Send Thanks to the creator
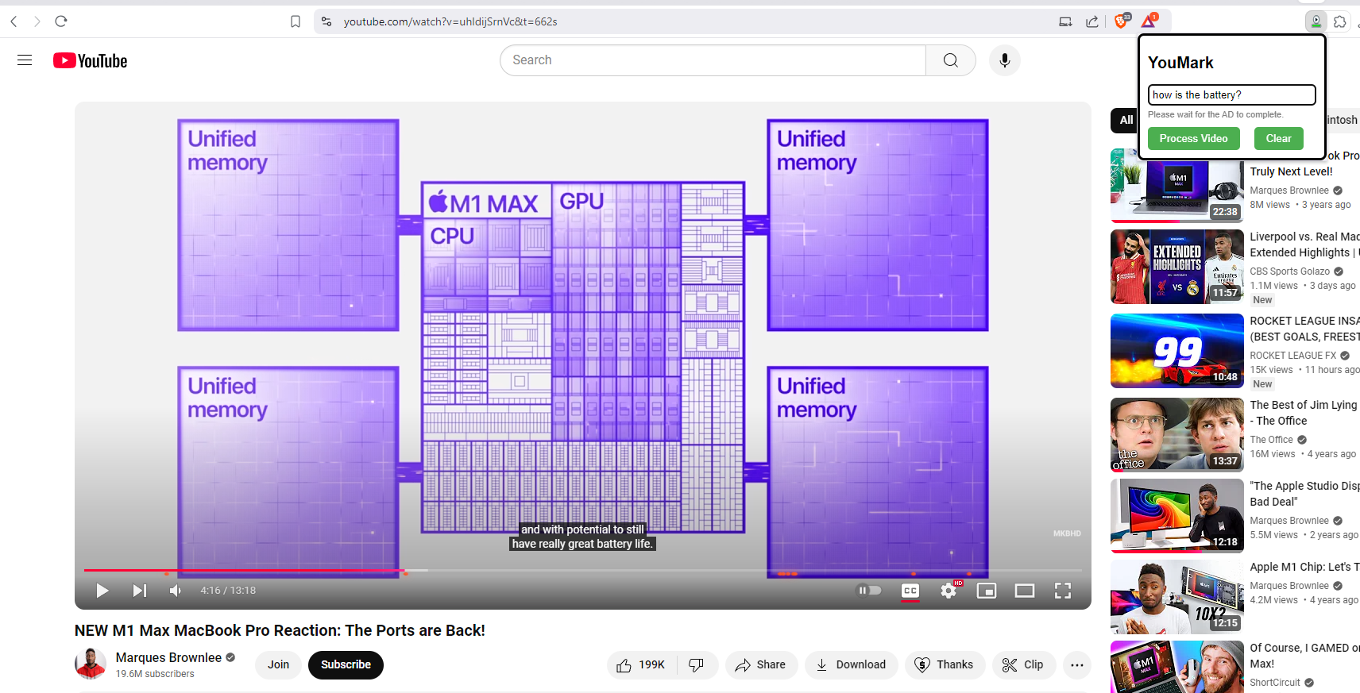The height and width of the screenshot is (693, 1360). point(945,665)
